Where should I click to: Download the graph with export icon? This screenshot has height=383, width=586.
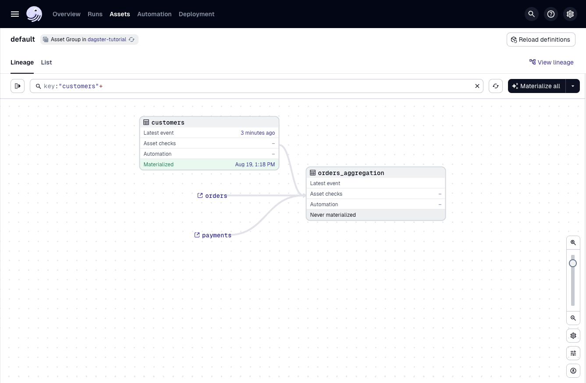coord(573,371)
